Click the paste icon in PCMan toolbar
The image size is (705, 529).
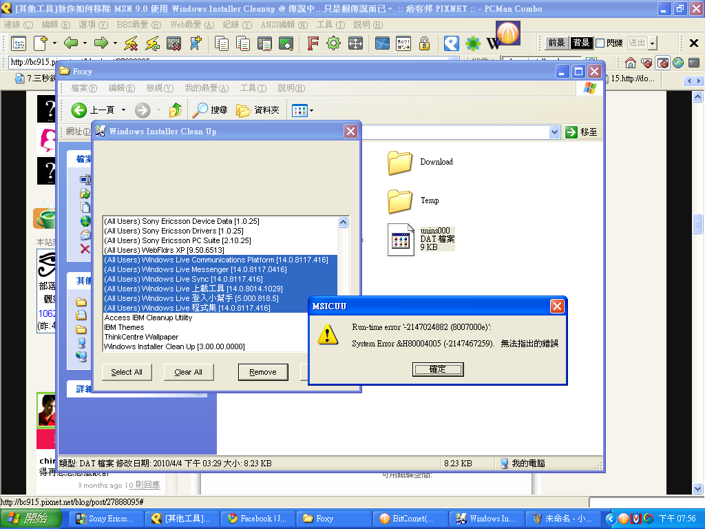[x=243, y=43]
